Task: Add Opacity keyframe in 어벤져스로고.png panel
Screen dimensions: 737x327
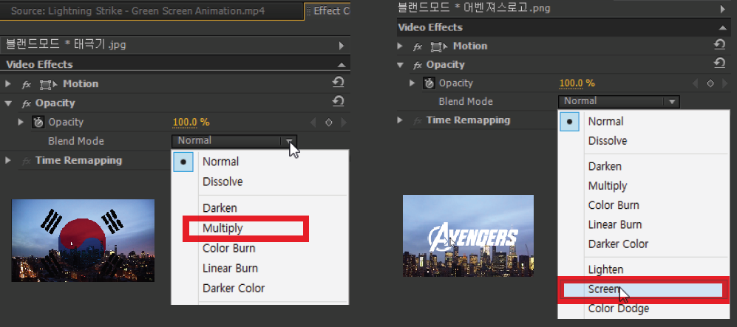Action: pyautogui.click(x=710, y=83)
